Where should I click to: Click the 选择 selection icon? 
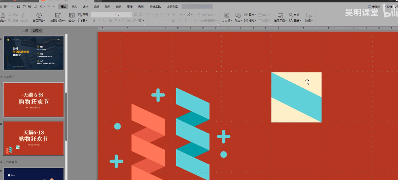click(309, 15)
